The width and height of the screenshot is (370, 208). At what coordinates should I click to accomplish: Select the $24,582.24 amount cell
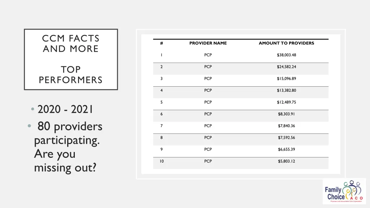tap(287, 67)
